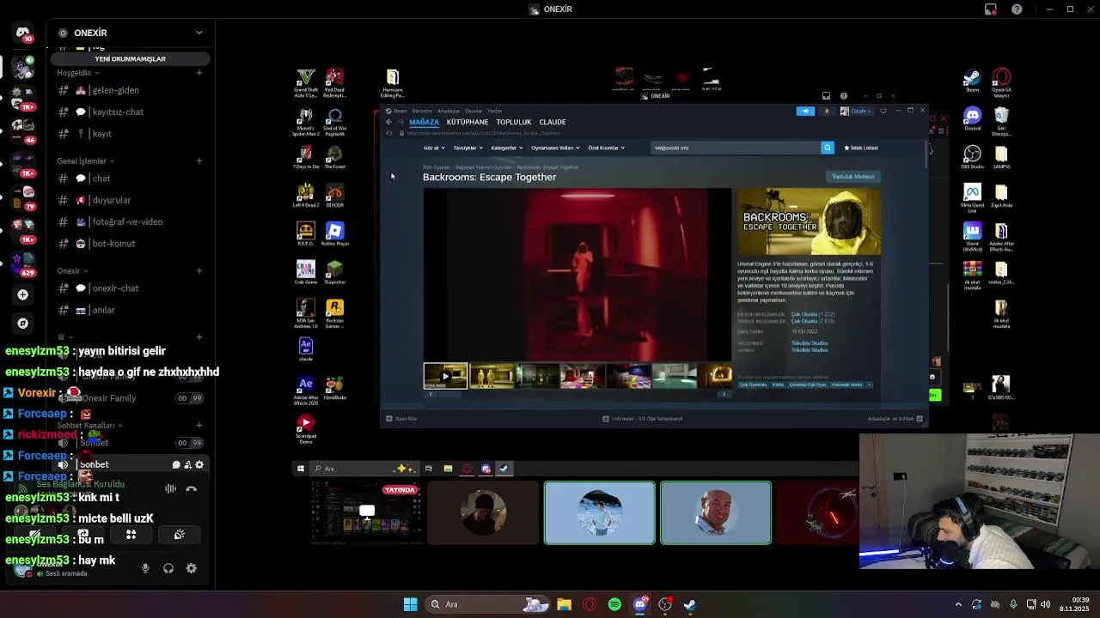The width and height of the screenshot is (1100, 618).
Task: Click Steam page vertical scrollbar
Action: coord(926,154)
